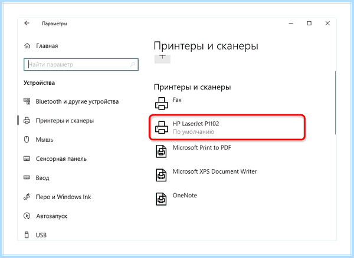Screen dimensions: 354x258
Task: Focus the Найти параметр search field
Action: (81, 64)
